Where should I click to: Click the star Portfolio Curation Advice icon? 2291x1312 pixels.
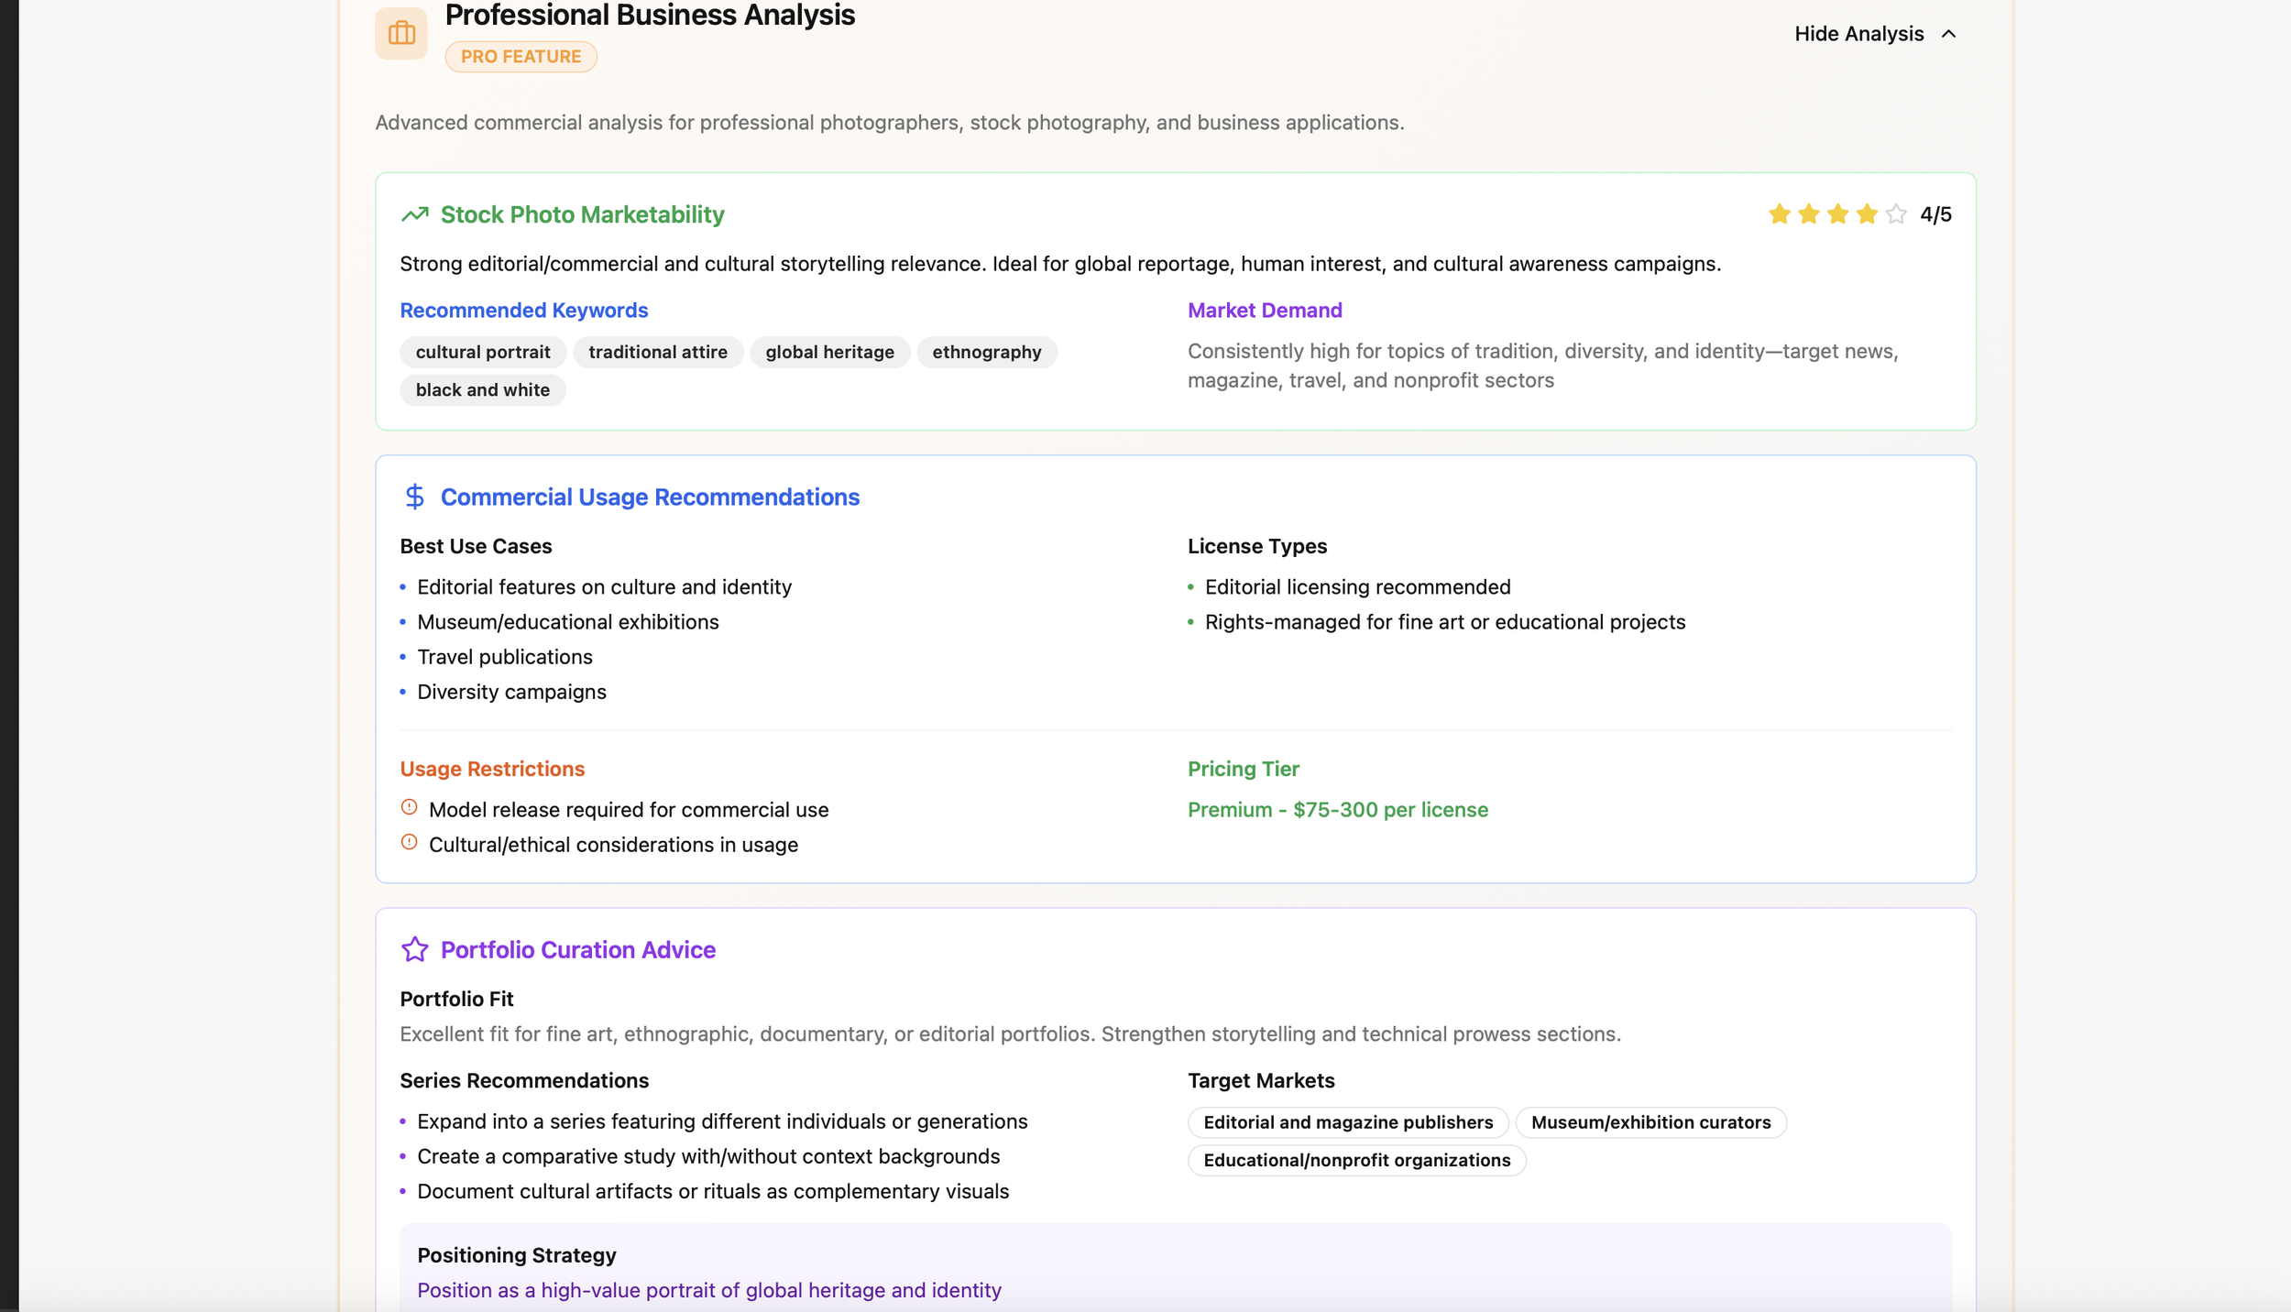point(414,949)
